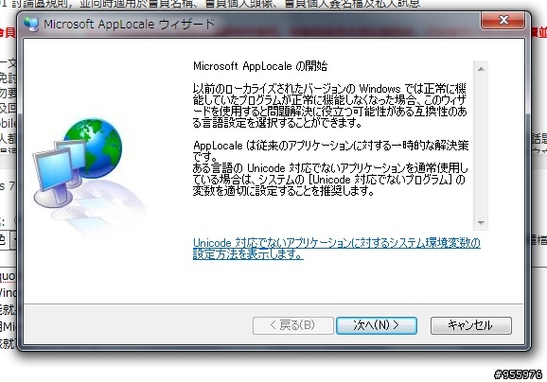Click the paragraph starting 'AppLocale は従来の'
The image size is (547, 382).
click(330, 150)
